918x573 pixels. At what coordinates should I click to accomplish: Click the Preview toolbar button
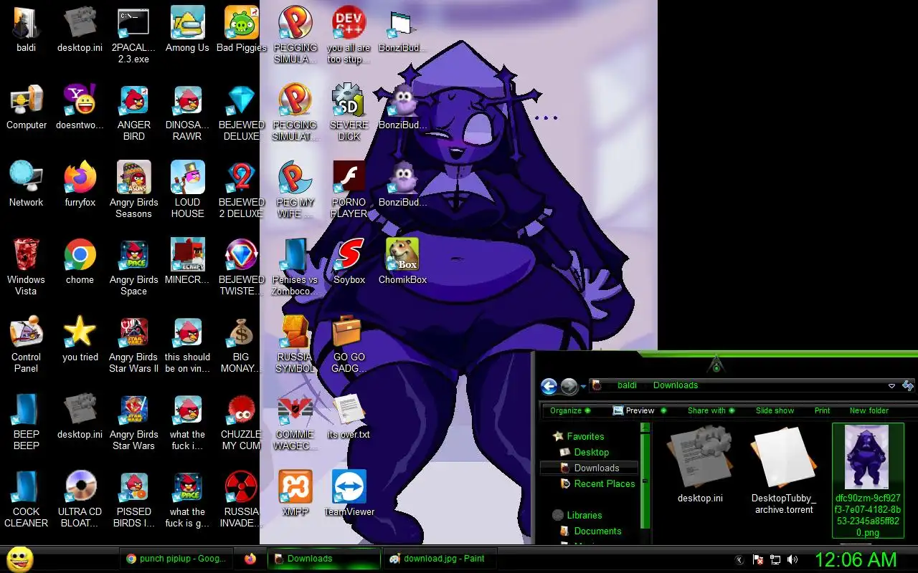pyautogui.click(x=633, y=410)
